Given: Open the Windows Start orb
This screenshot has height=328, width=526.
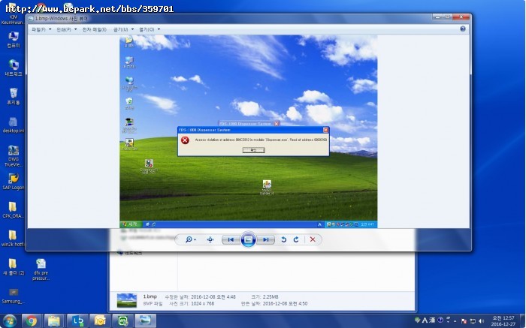Looking at the screenshot, I should (x=9, y=321).
